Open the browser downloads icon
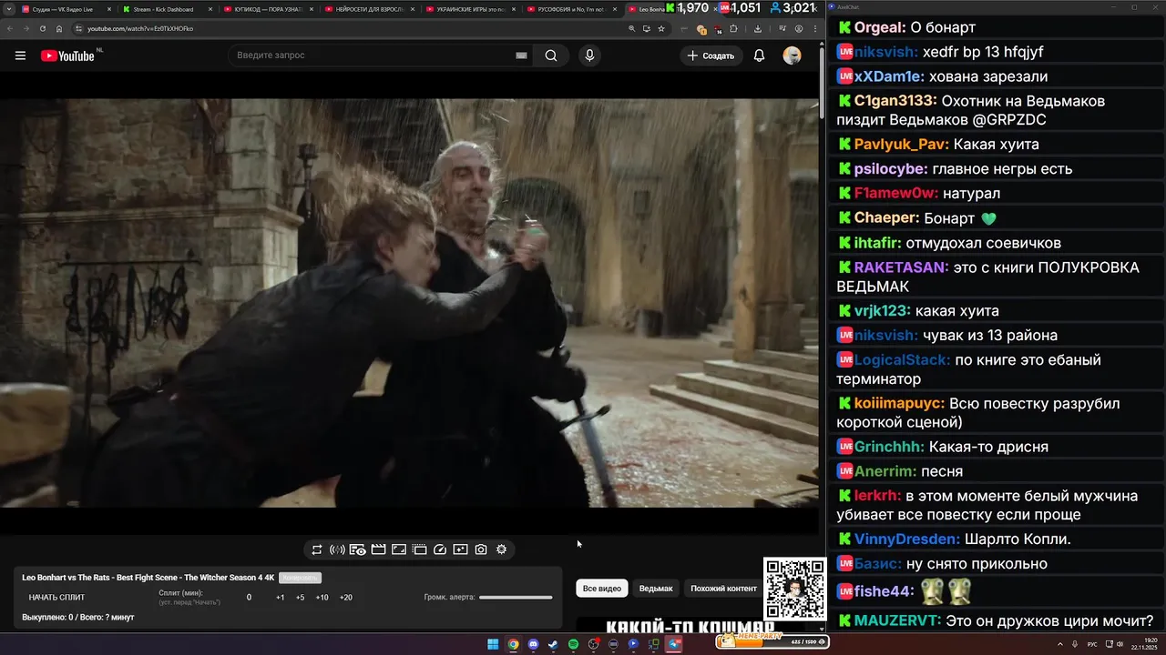1166x655 pixels. tap(758, 28)
